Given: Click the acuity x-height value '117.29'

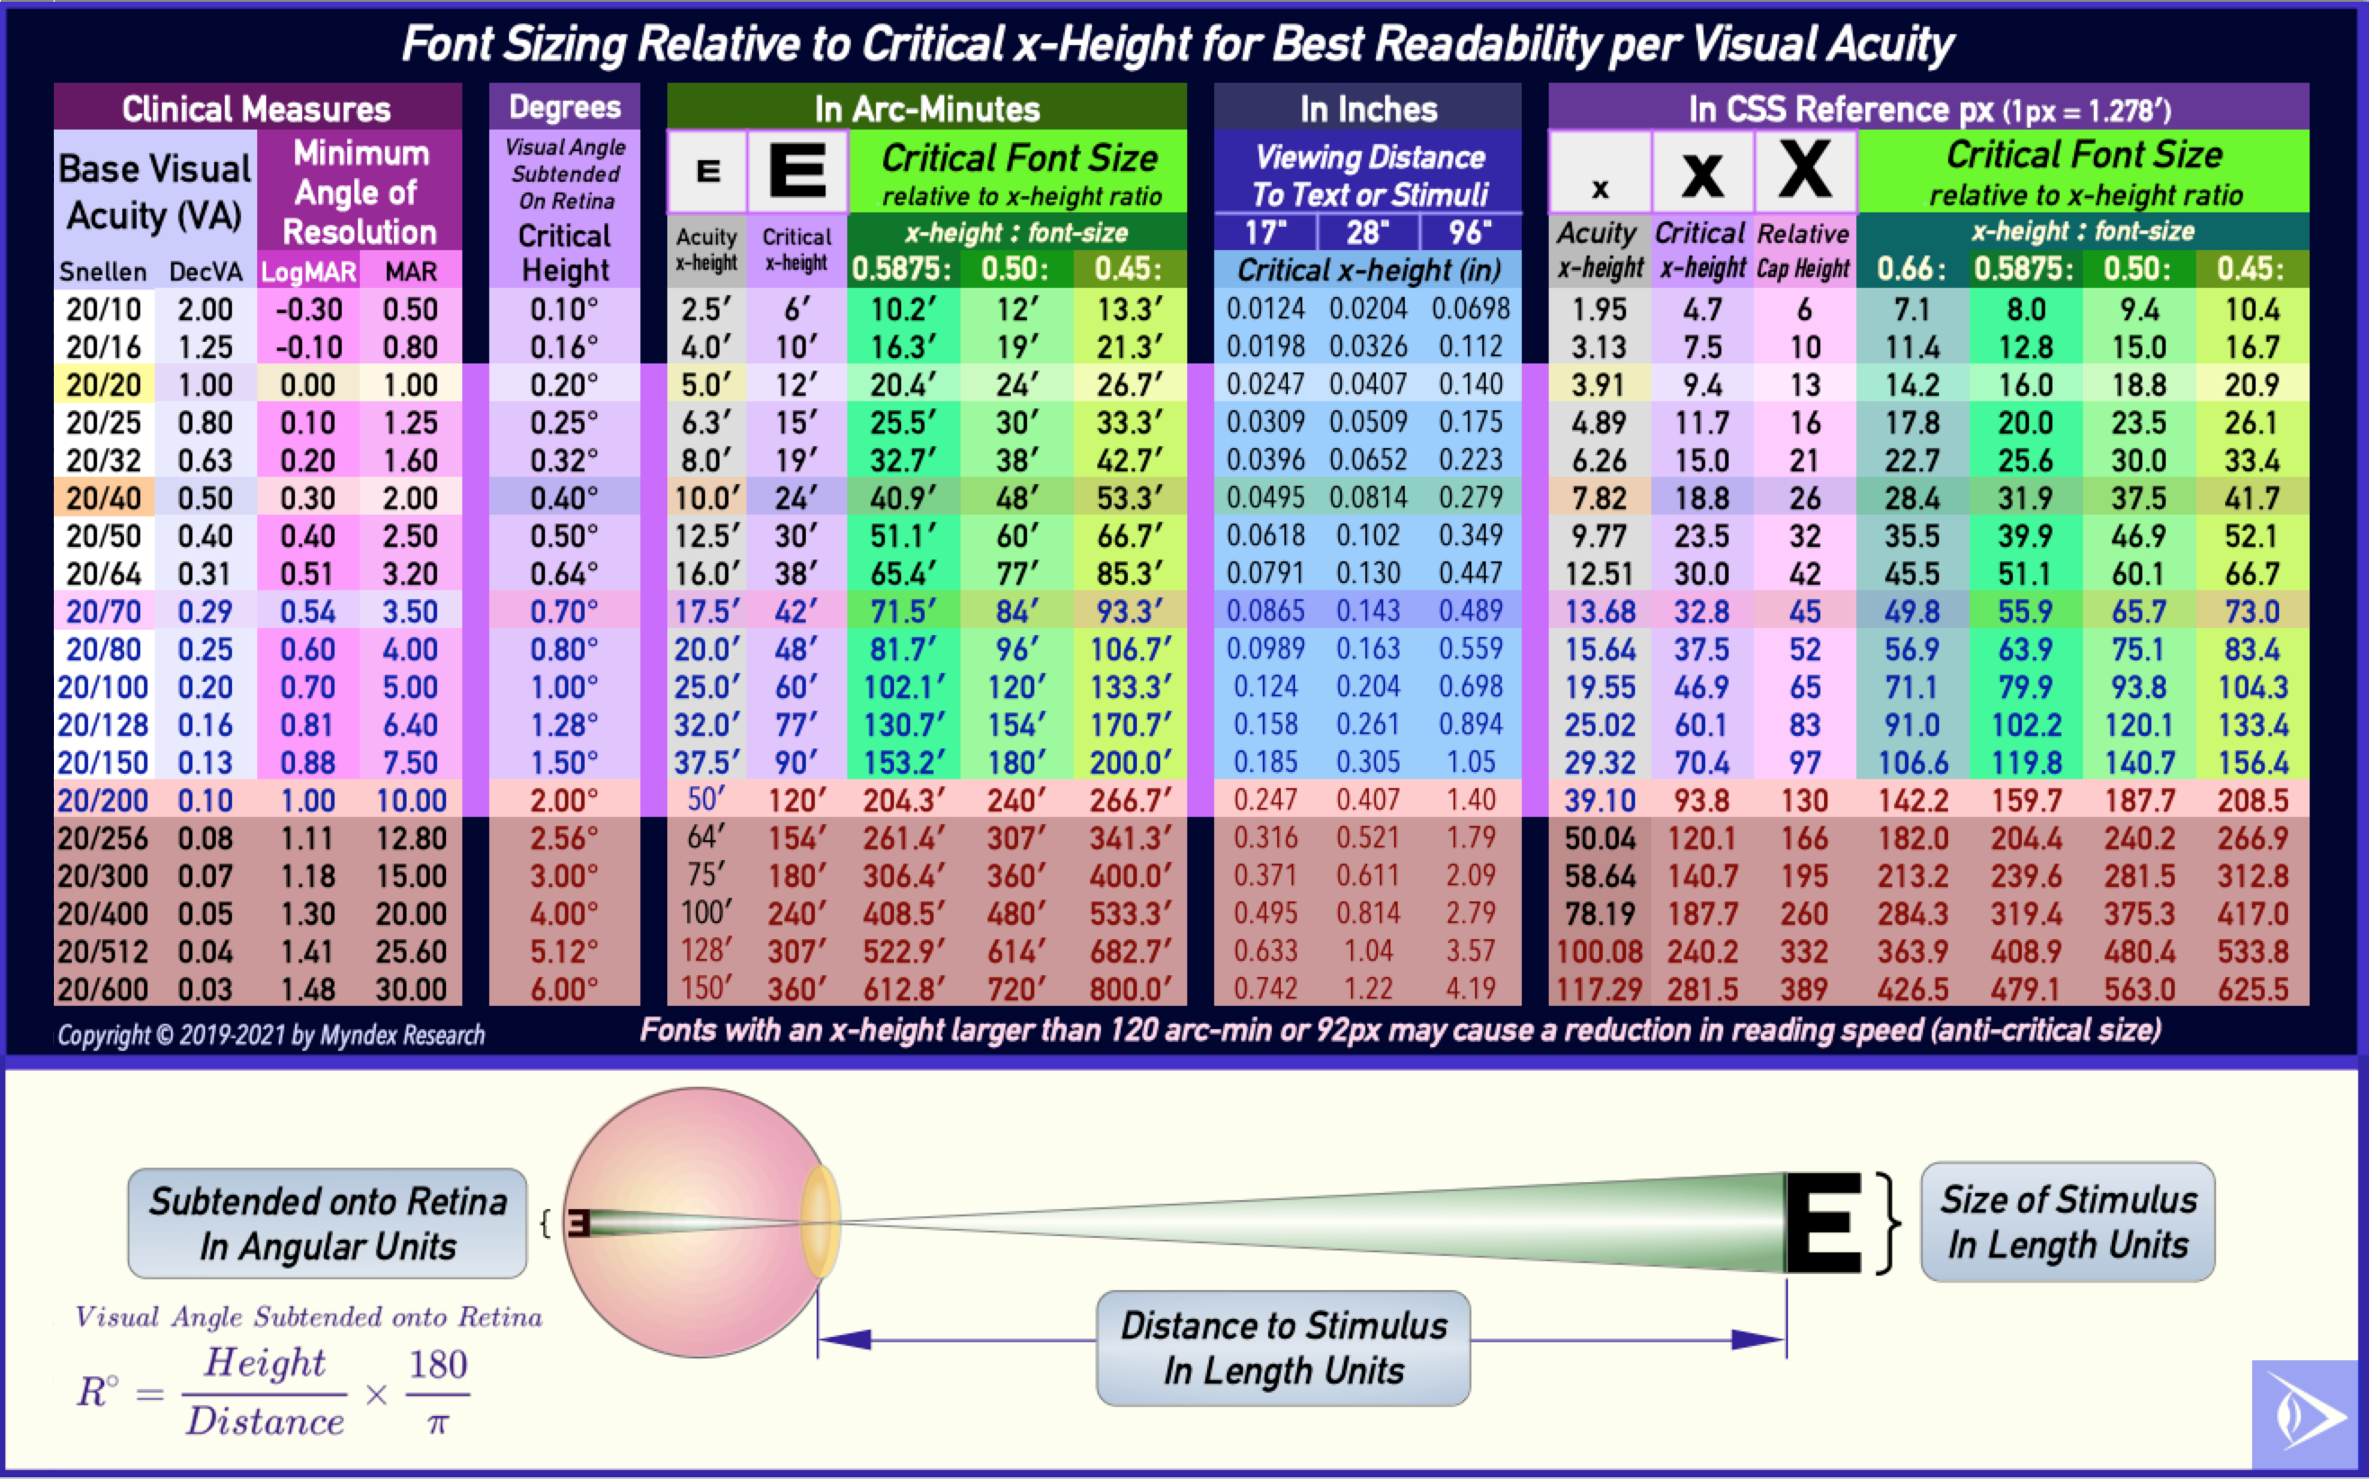Looking at the screenshot, I should [1599, 989].
